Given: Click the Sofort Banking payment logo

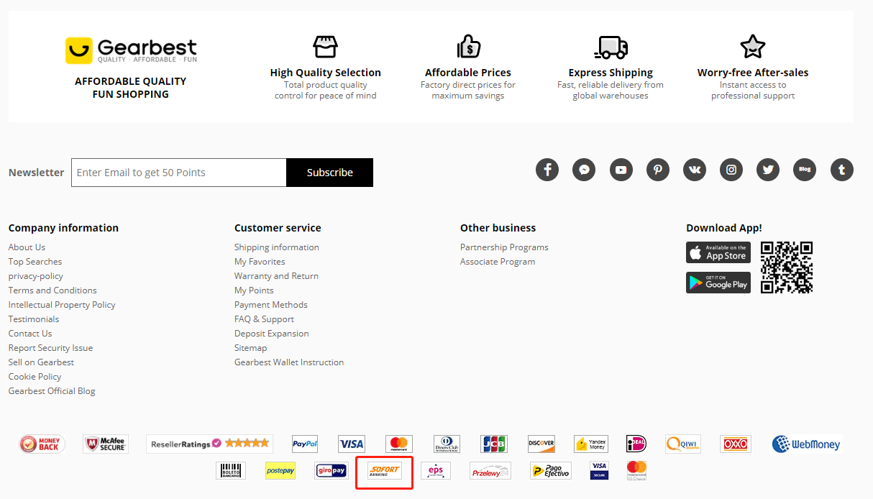Looking at the screenshot, I should click(385, 471).
